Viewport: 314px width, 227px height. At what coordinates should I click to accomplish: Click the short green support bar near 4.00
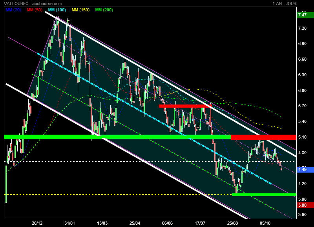[x=264, y=195]
